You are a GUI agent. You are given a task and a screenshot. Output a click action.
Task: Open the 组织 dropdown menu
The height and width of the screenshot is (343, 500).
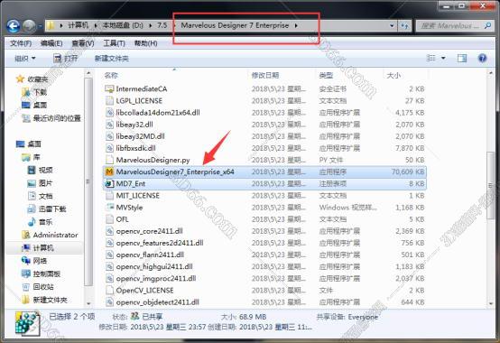coord(24,59)
